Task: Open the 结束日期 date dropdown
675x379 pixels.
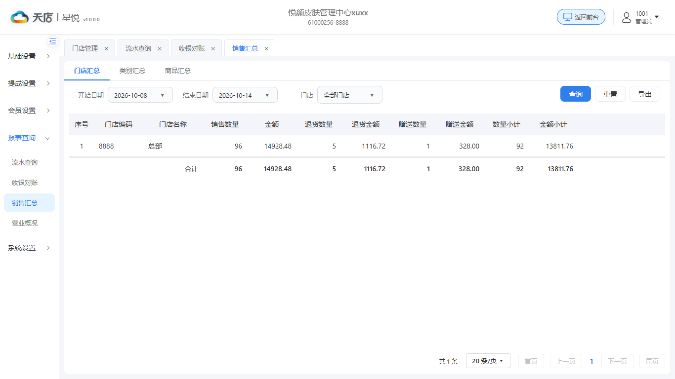Action: (245, 95)
